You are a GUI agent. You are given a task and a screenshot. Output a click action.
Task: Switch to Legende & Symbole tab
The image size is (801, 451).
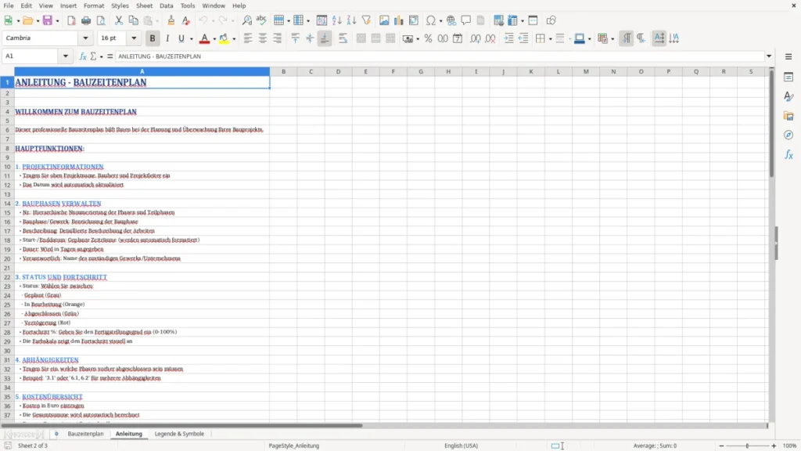[179, 434]
